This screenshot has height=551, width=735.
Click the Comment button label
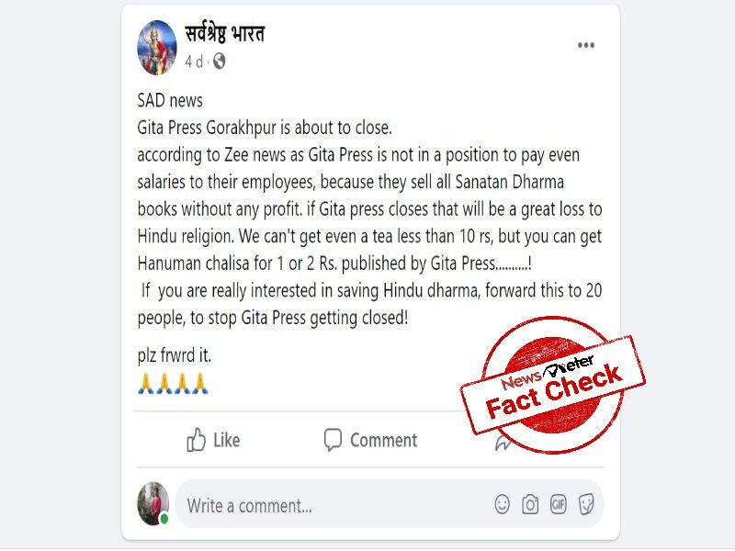coord(383,441)
